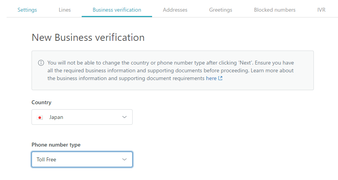Click the Country field label

click(x=41, y=102)
